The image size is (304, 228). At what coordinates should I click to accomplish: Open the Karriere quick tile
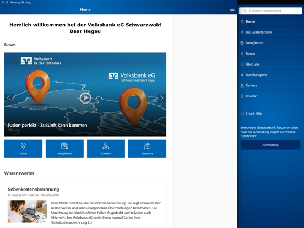pyautogui.click(x=106, y=149)
